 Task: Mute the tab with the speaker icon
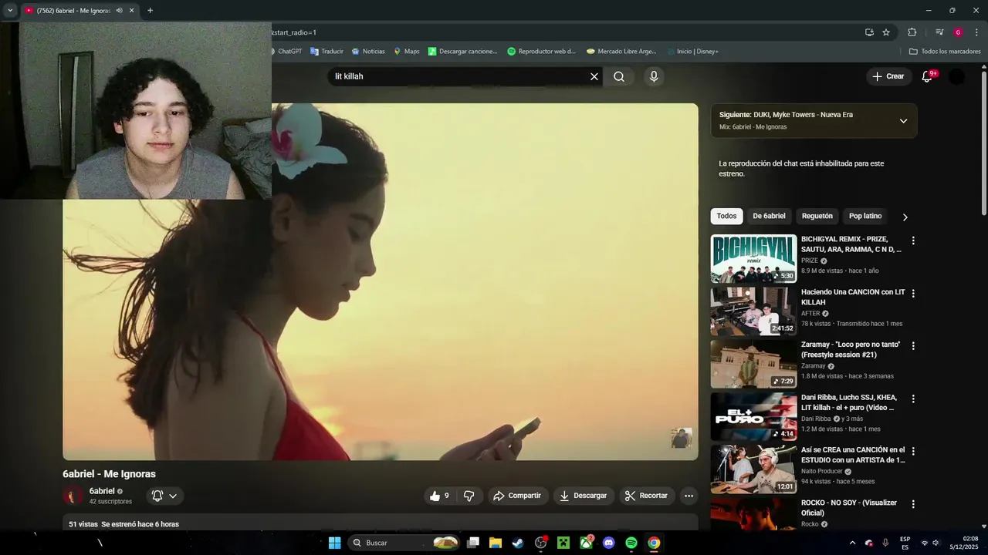(x=119, y=11)
